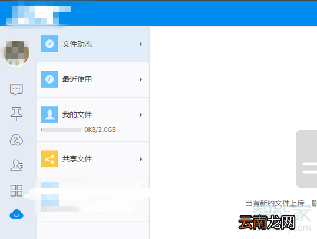Select the 共享文件 menu entry

93,160
